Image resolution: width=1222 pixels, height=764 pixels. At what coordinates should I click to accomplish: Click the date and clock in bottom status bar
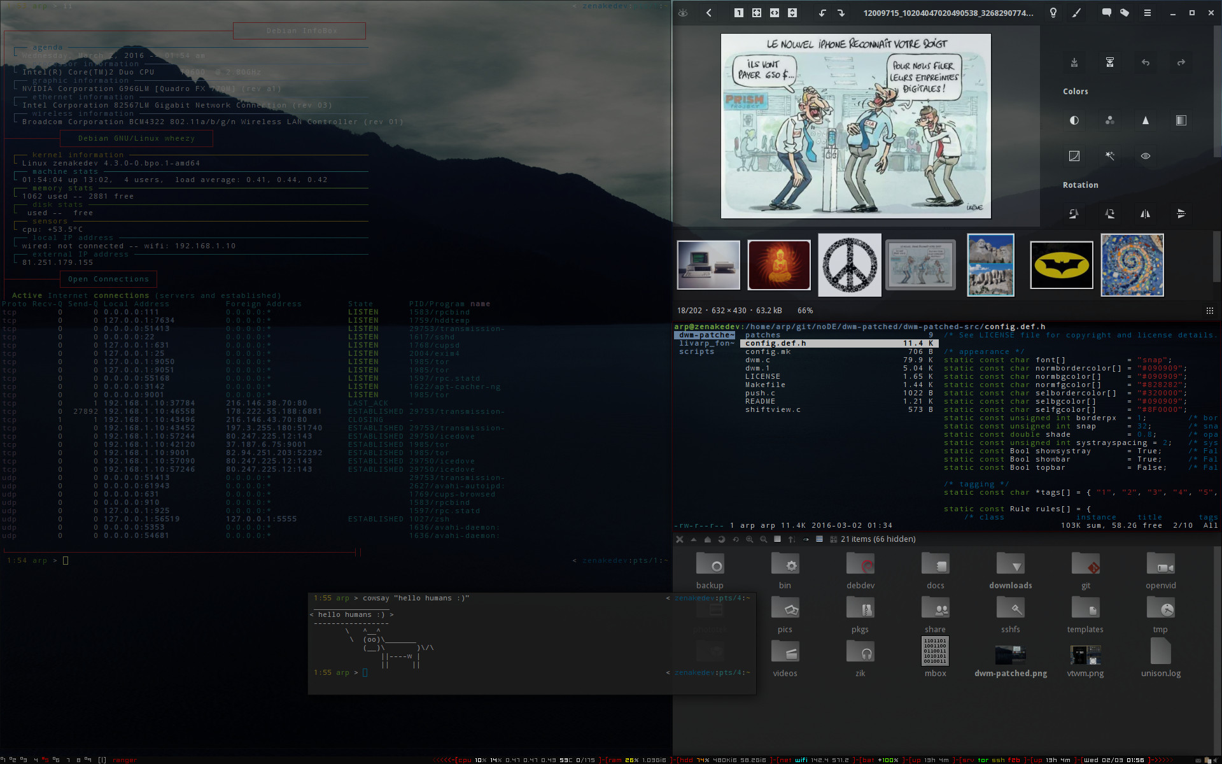pyautogui.click(x=1113, y=760)
